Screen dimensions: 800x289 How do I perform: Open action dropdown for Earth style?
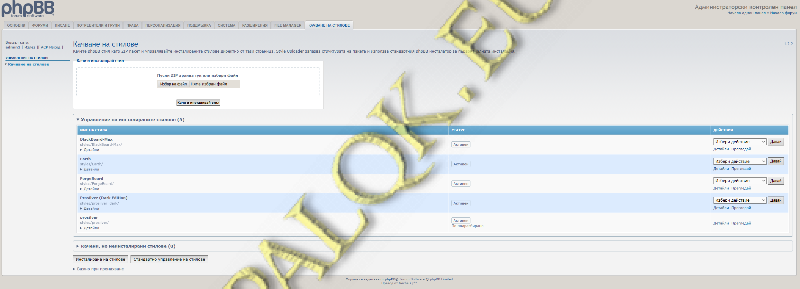[740, 161]
